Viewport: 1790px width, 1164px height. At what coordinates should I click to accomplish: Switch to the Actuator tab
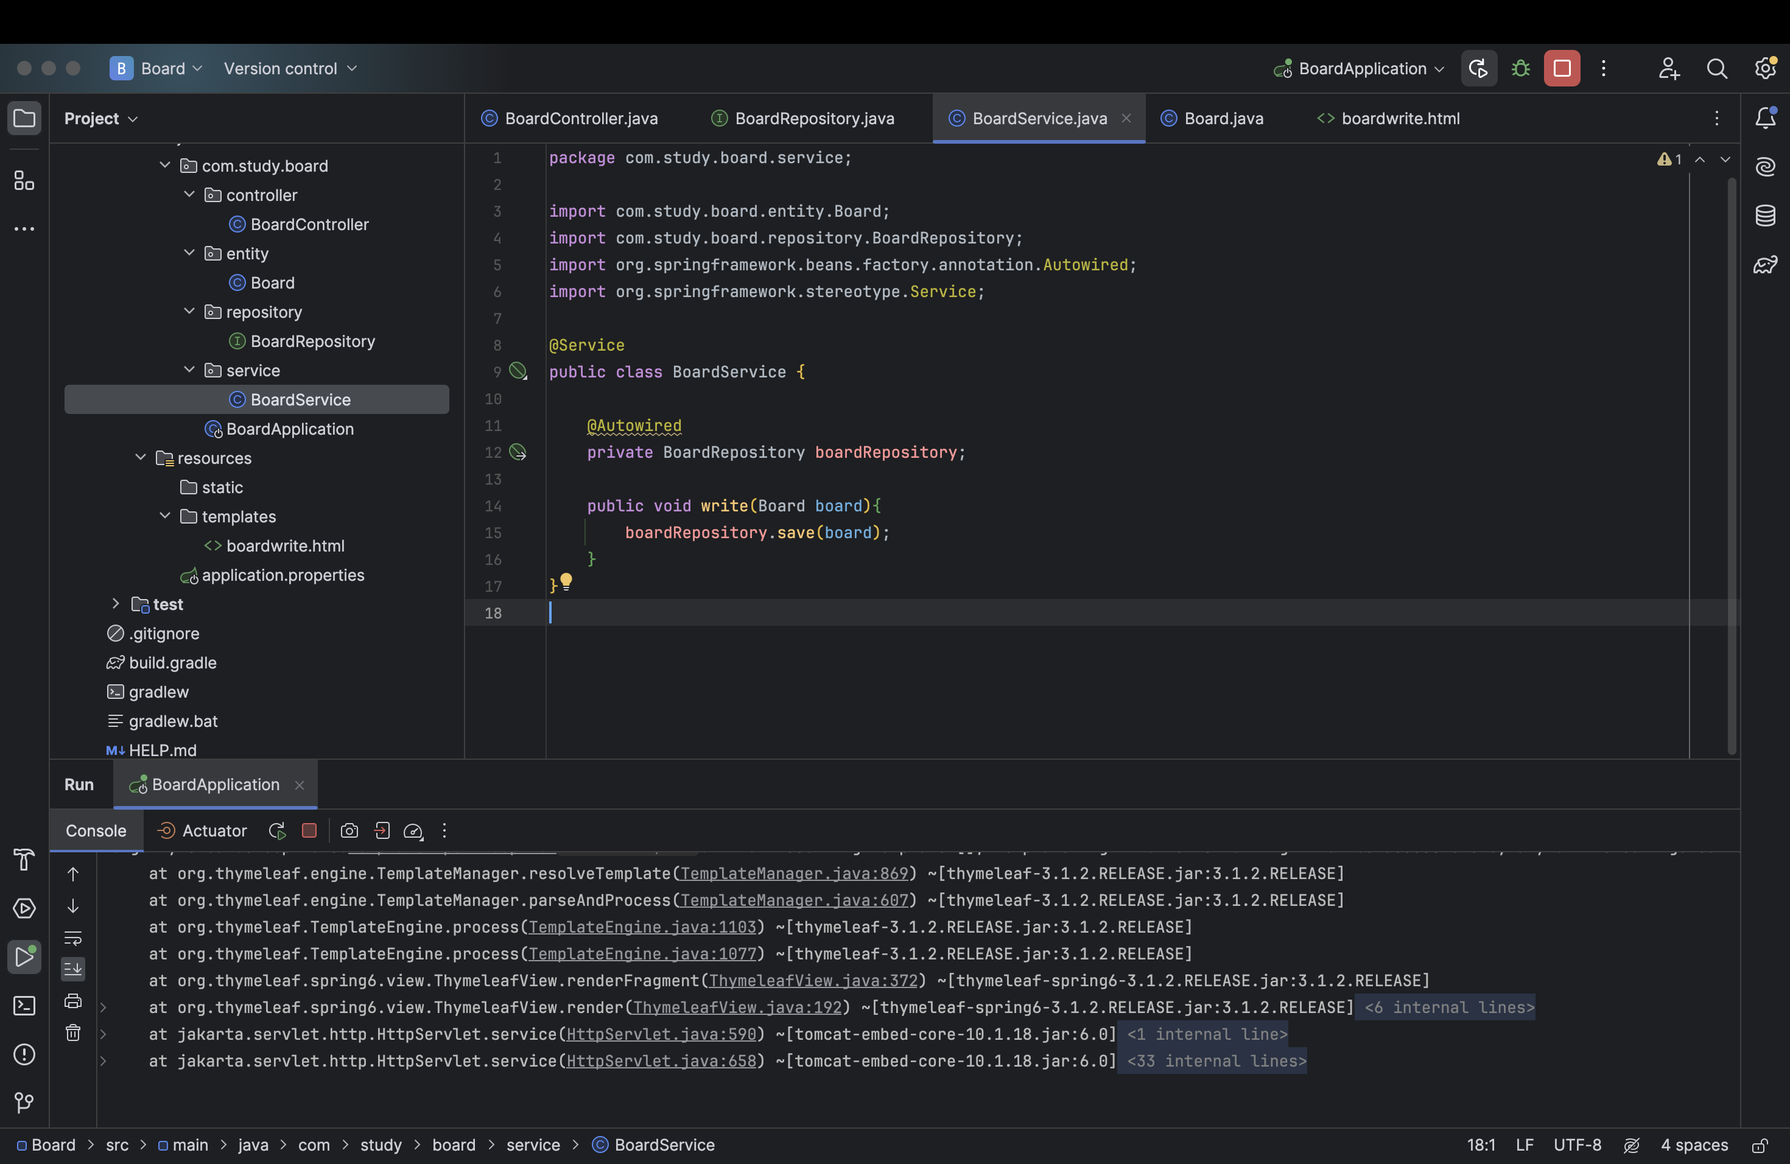tap(214, 831)
